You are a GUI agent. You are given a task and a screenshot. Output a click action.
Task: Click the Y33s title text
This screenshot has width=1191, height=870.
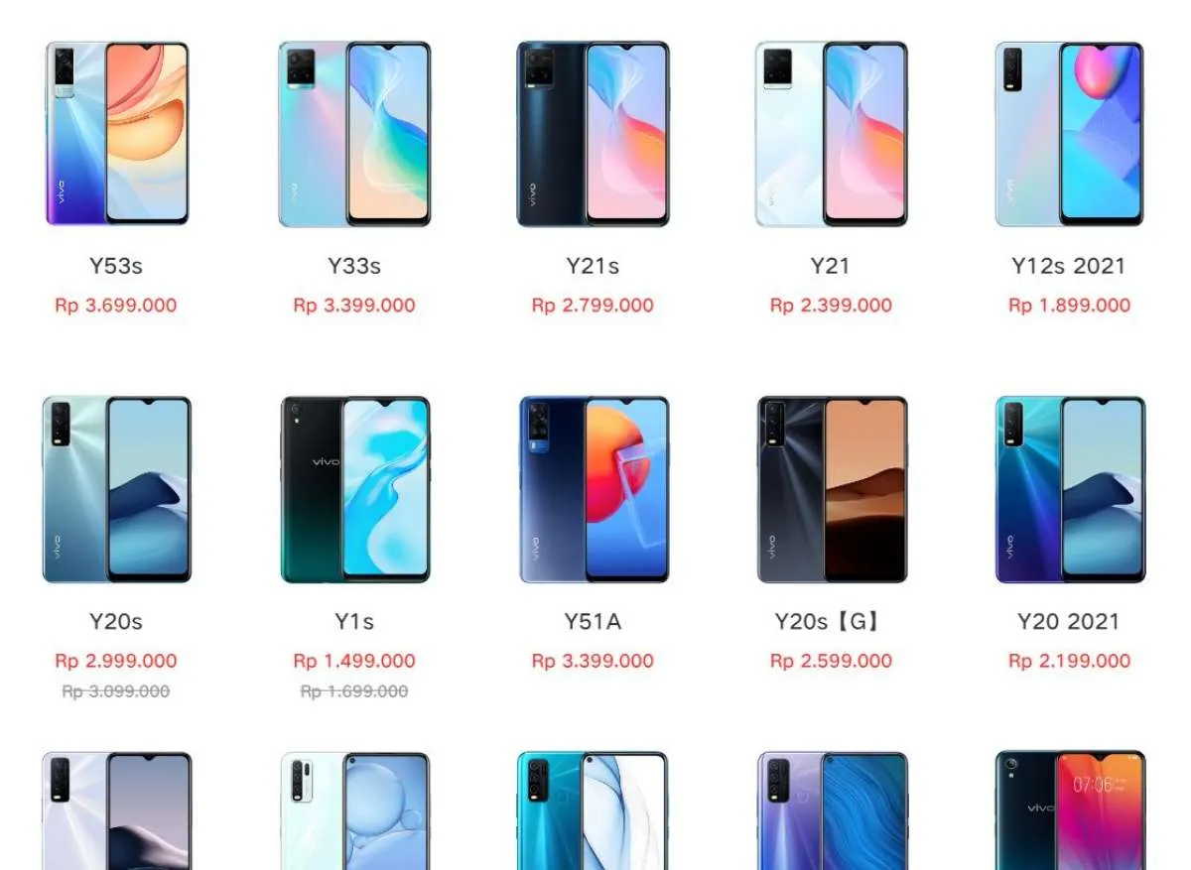[354, 266]
